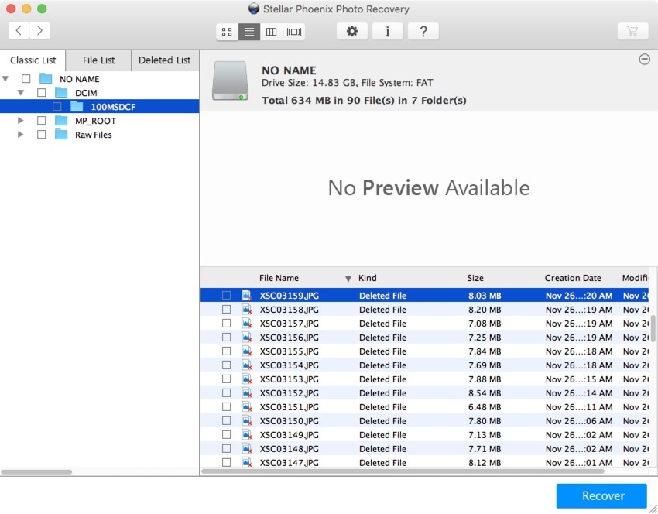
Task: Collapse the DCIM tree node
Action: (x=21, y=92)
